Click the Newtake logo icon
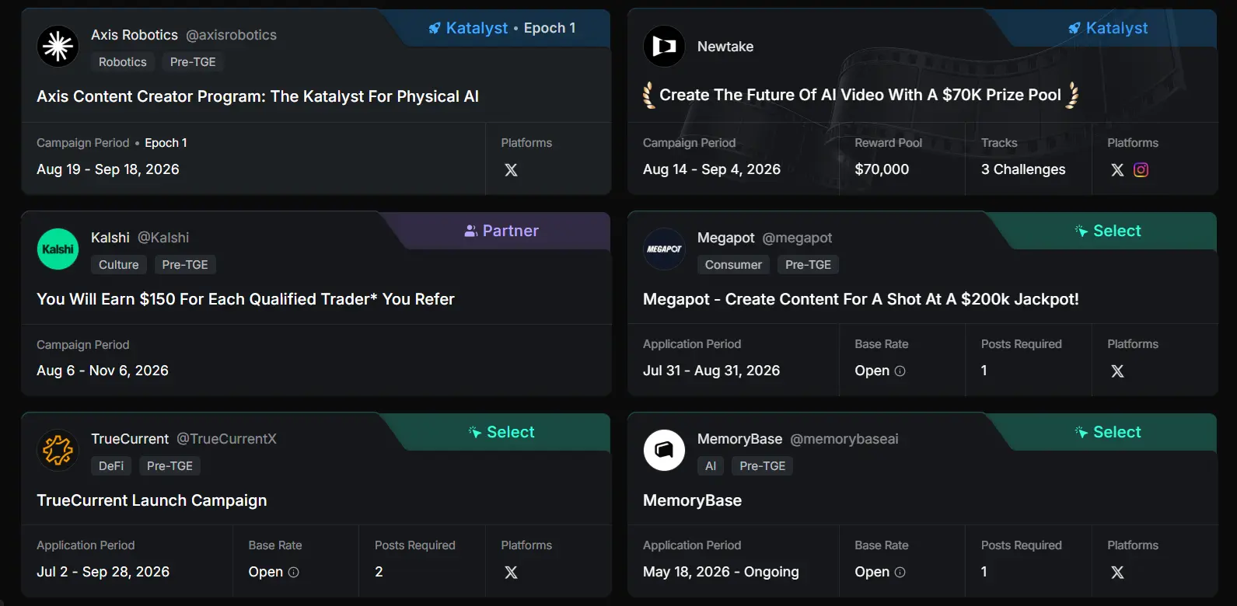The width and height of the screenshot is (1237, 606). pyautogui.click(x=664, y=47)
